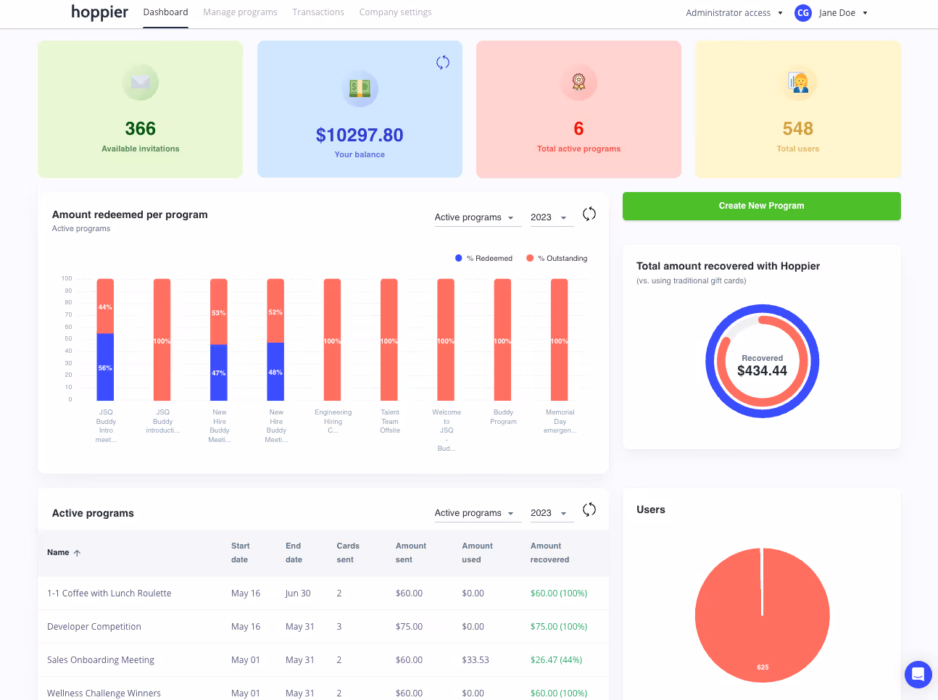
Task: Refresh the balance card
Action: 443,62
